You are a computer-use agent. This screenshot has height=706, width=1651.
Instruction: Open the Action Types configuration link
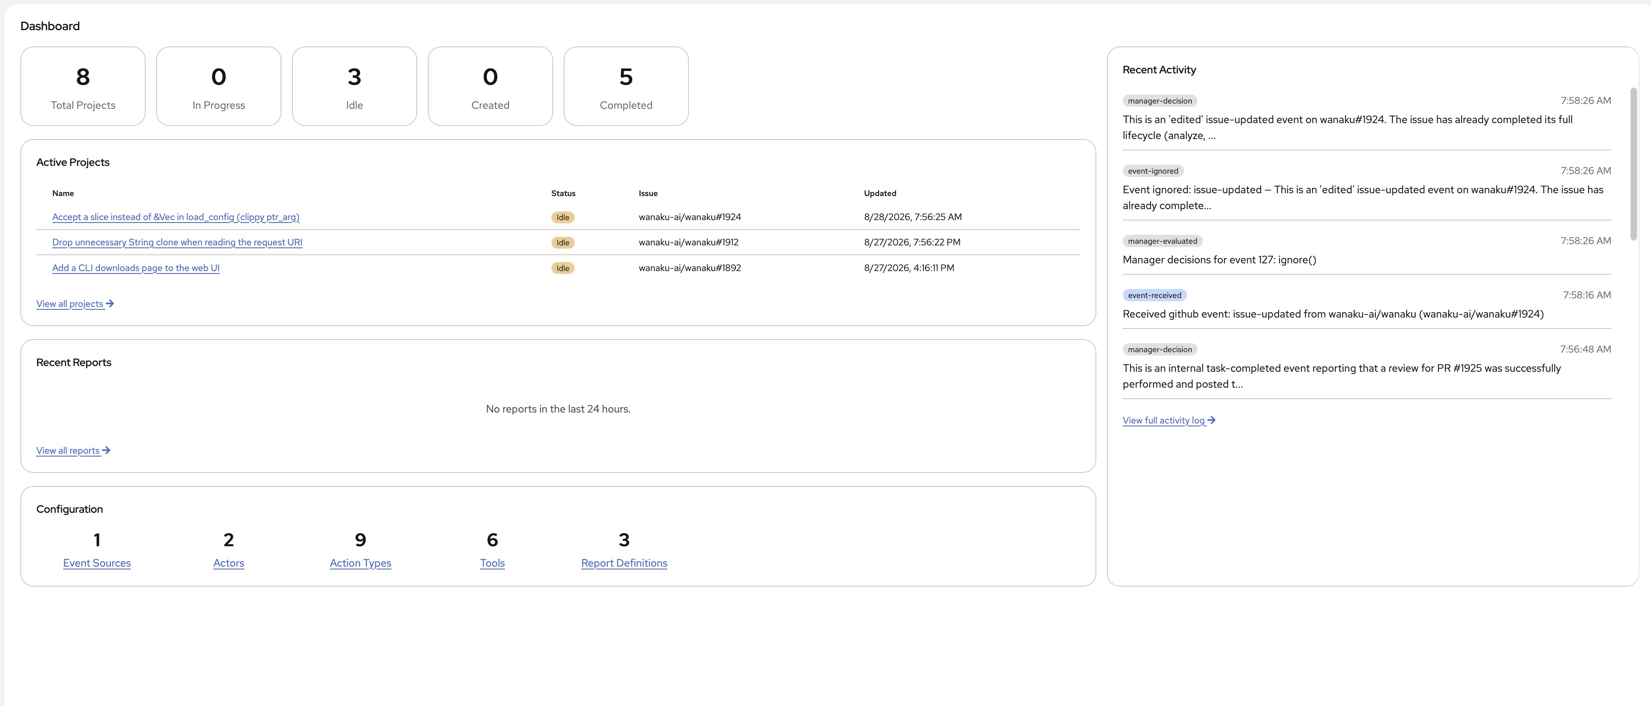pos(360,563)
